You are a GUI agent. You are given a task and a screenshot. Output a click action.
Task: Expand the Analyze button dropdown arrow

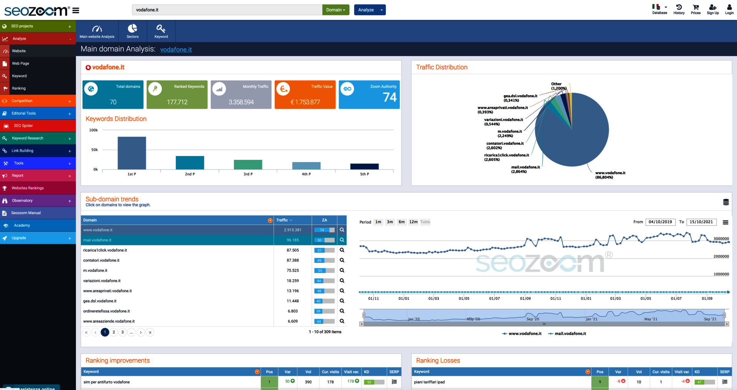point(382,10)
